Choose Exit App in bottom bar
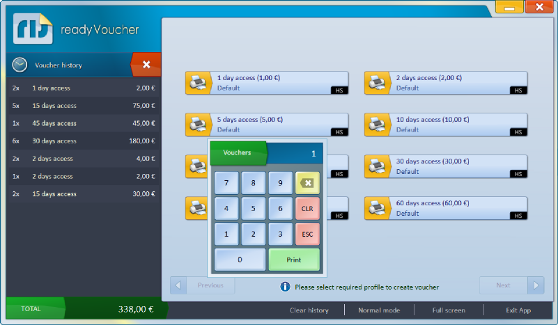Viewport: 558px width, 325px height. coord(518,310)
